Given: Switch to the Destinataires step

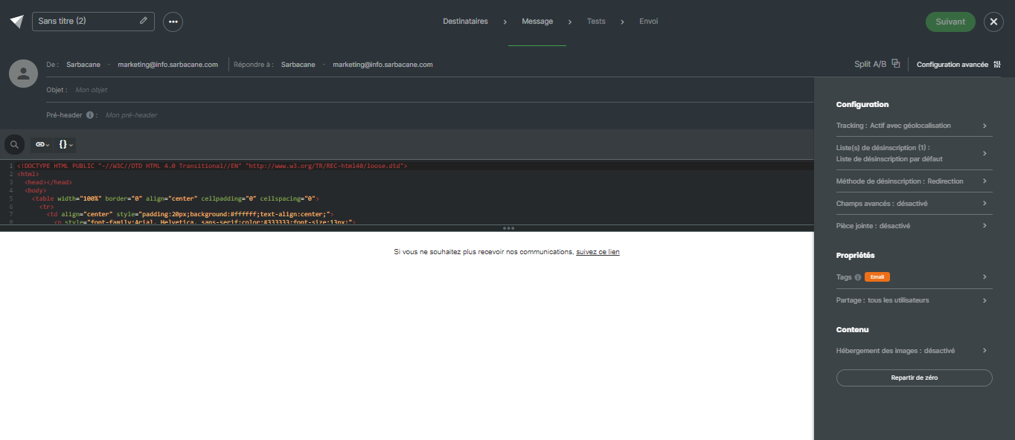Looking at the screenshot, I should pyautogui.click(x=465, y=21).
